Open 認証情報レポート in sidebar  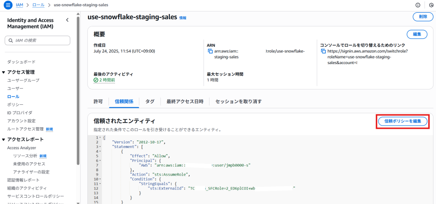23,180
